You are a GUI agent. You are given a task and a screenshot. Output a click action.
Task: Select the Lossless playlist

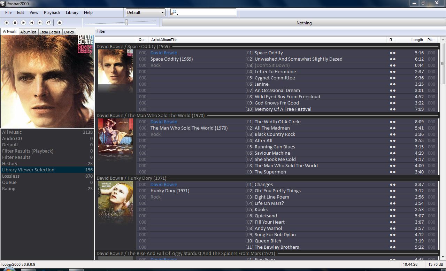pos(47,176)
